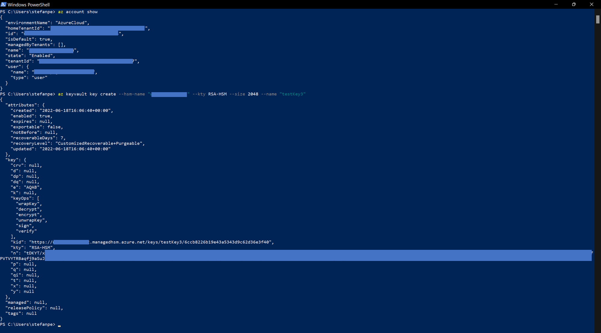601x333 pixels.
Task: Click the empty scrollbar track below thumb
Action: [597, 180]
